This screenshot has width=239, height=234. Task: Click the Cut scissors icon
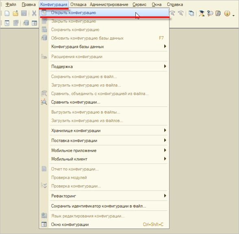pyautogui.click(x=34, y=13)
